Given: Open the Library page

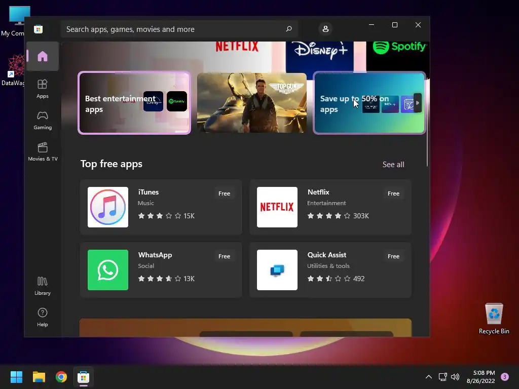Looking at the screenshot, I should pyautogui.click(x=43, y=286).
